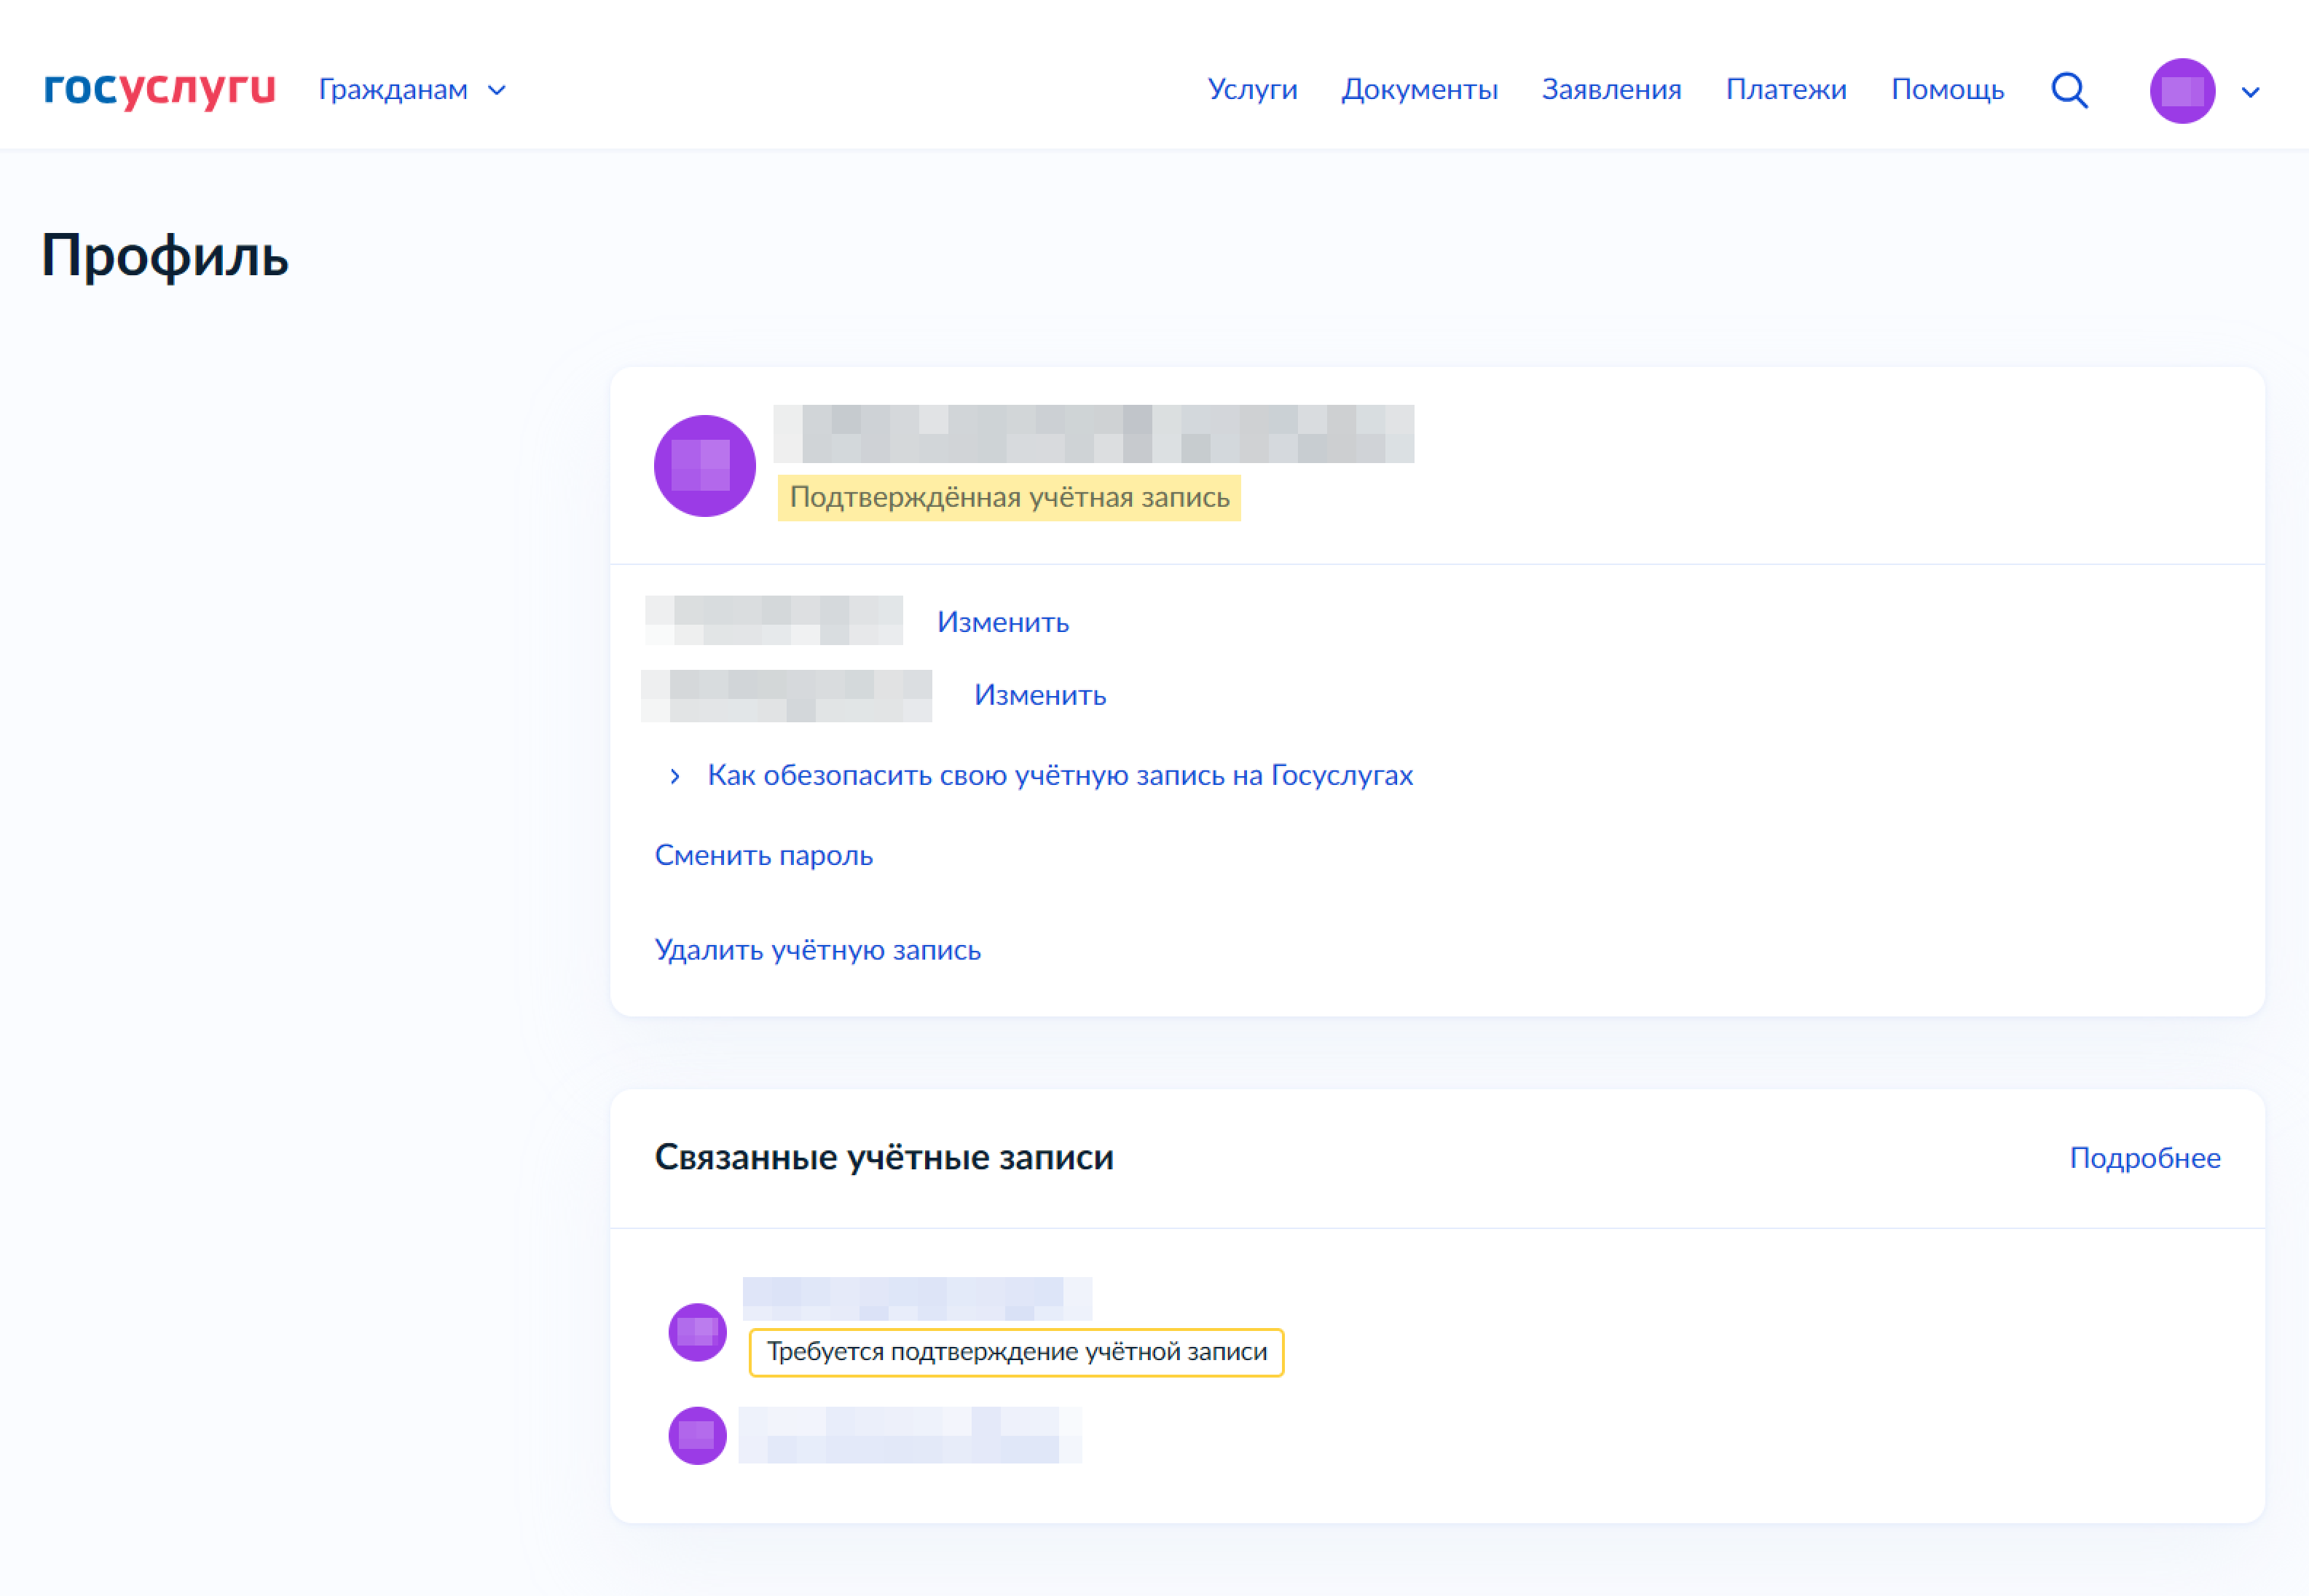Click the blurred name of second linked account
This screenshot has height=1596, width=2309.
909,1435
